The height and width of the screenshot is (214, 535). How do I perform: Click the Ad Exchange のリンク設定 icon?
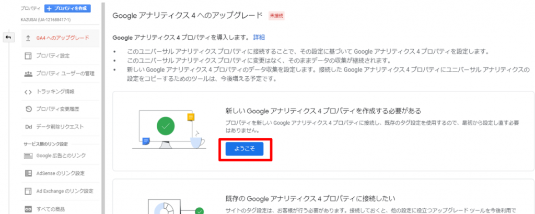[28, 192]
